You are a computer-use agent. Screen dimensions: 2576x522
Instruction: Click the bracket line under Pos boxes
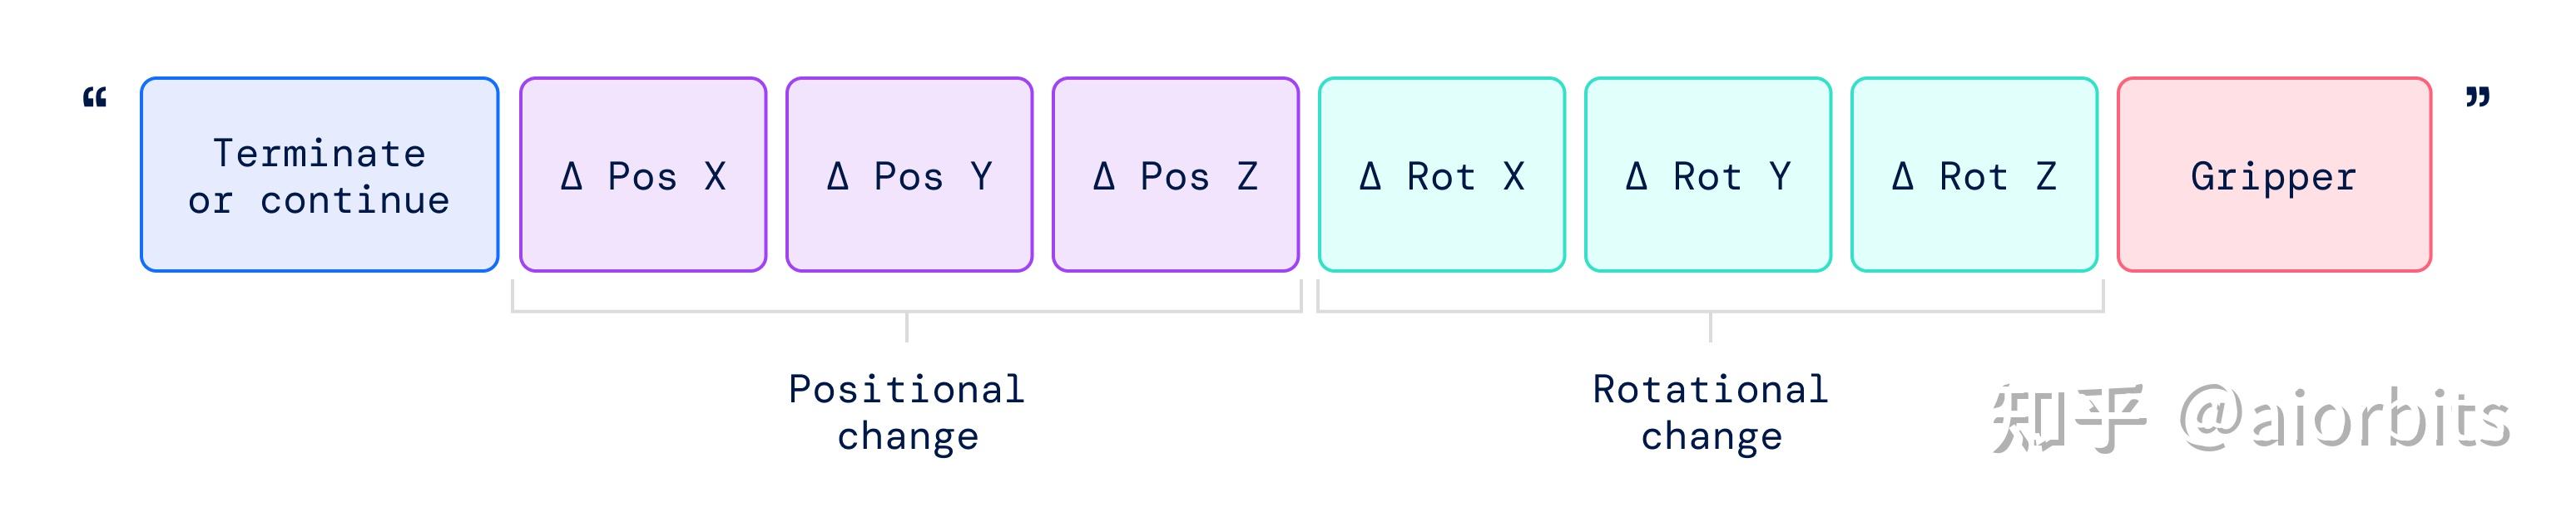tap(907, 310)
